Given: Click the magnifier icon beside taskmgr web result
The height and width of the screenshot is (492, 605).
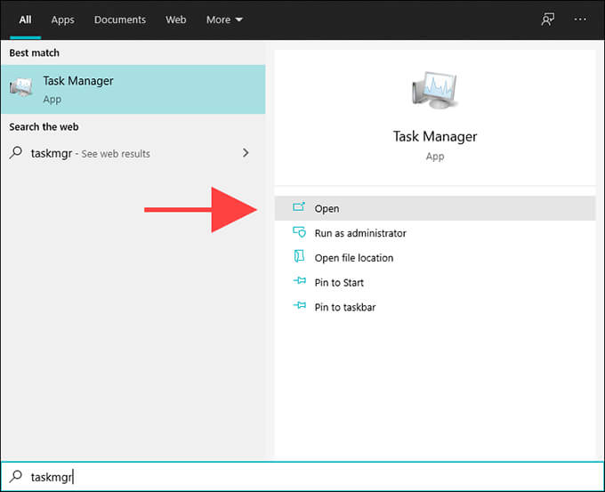Looking at the screenshot, I should (16, 152).
